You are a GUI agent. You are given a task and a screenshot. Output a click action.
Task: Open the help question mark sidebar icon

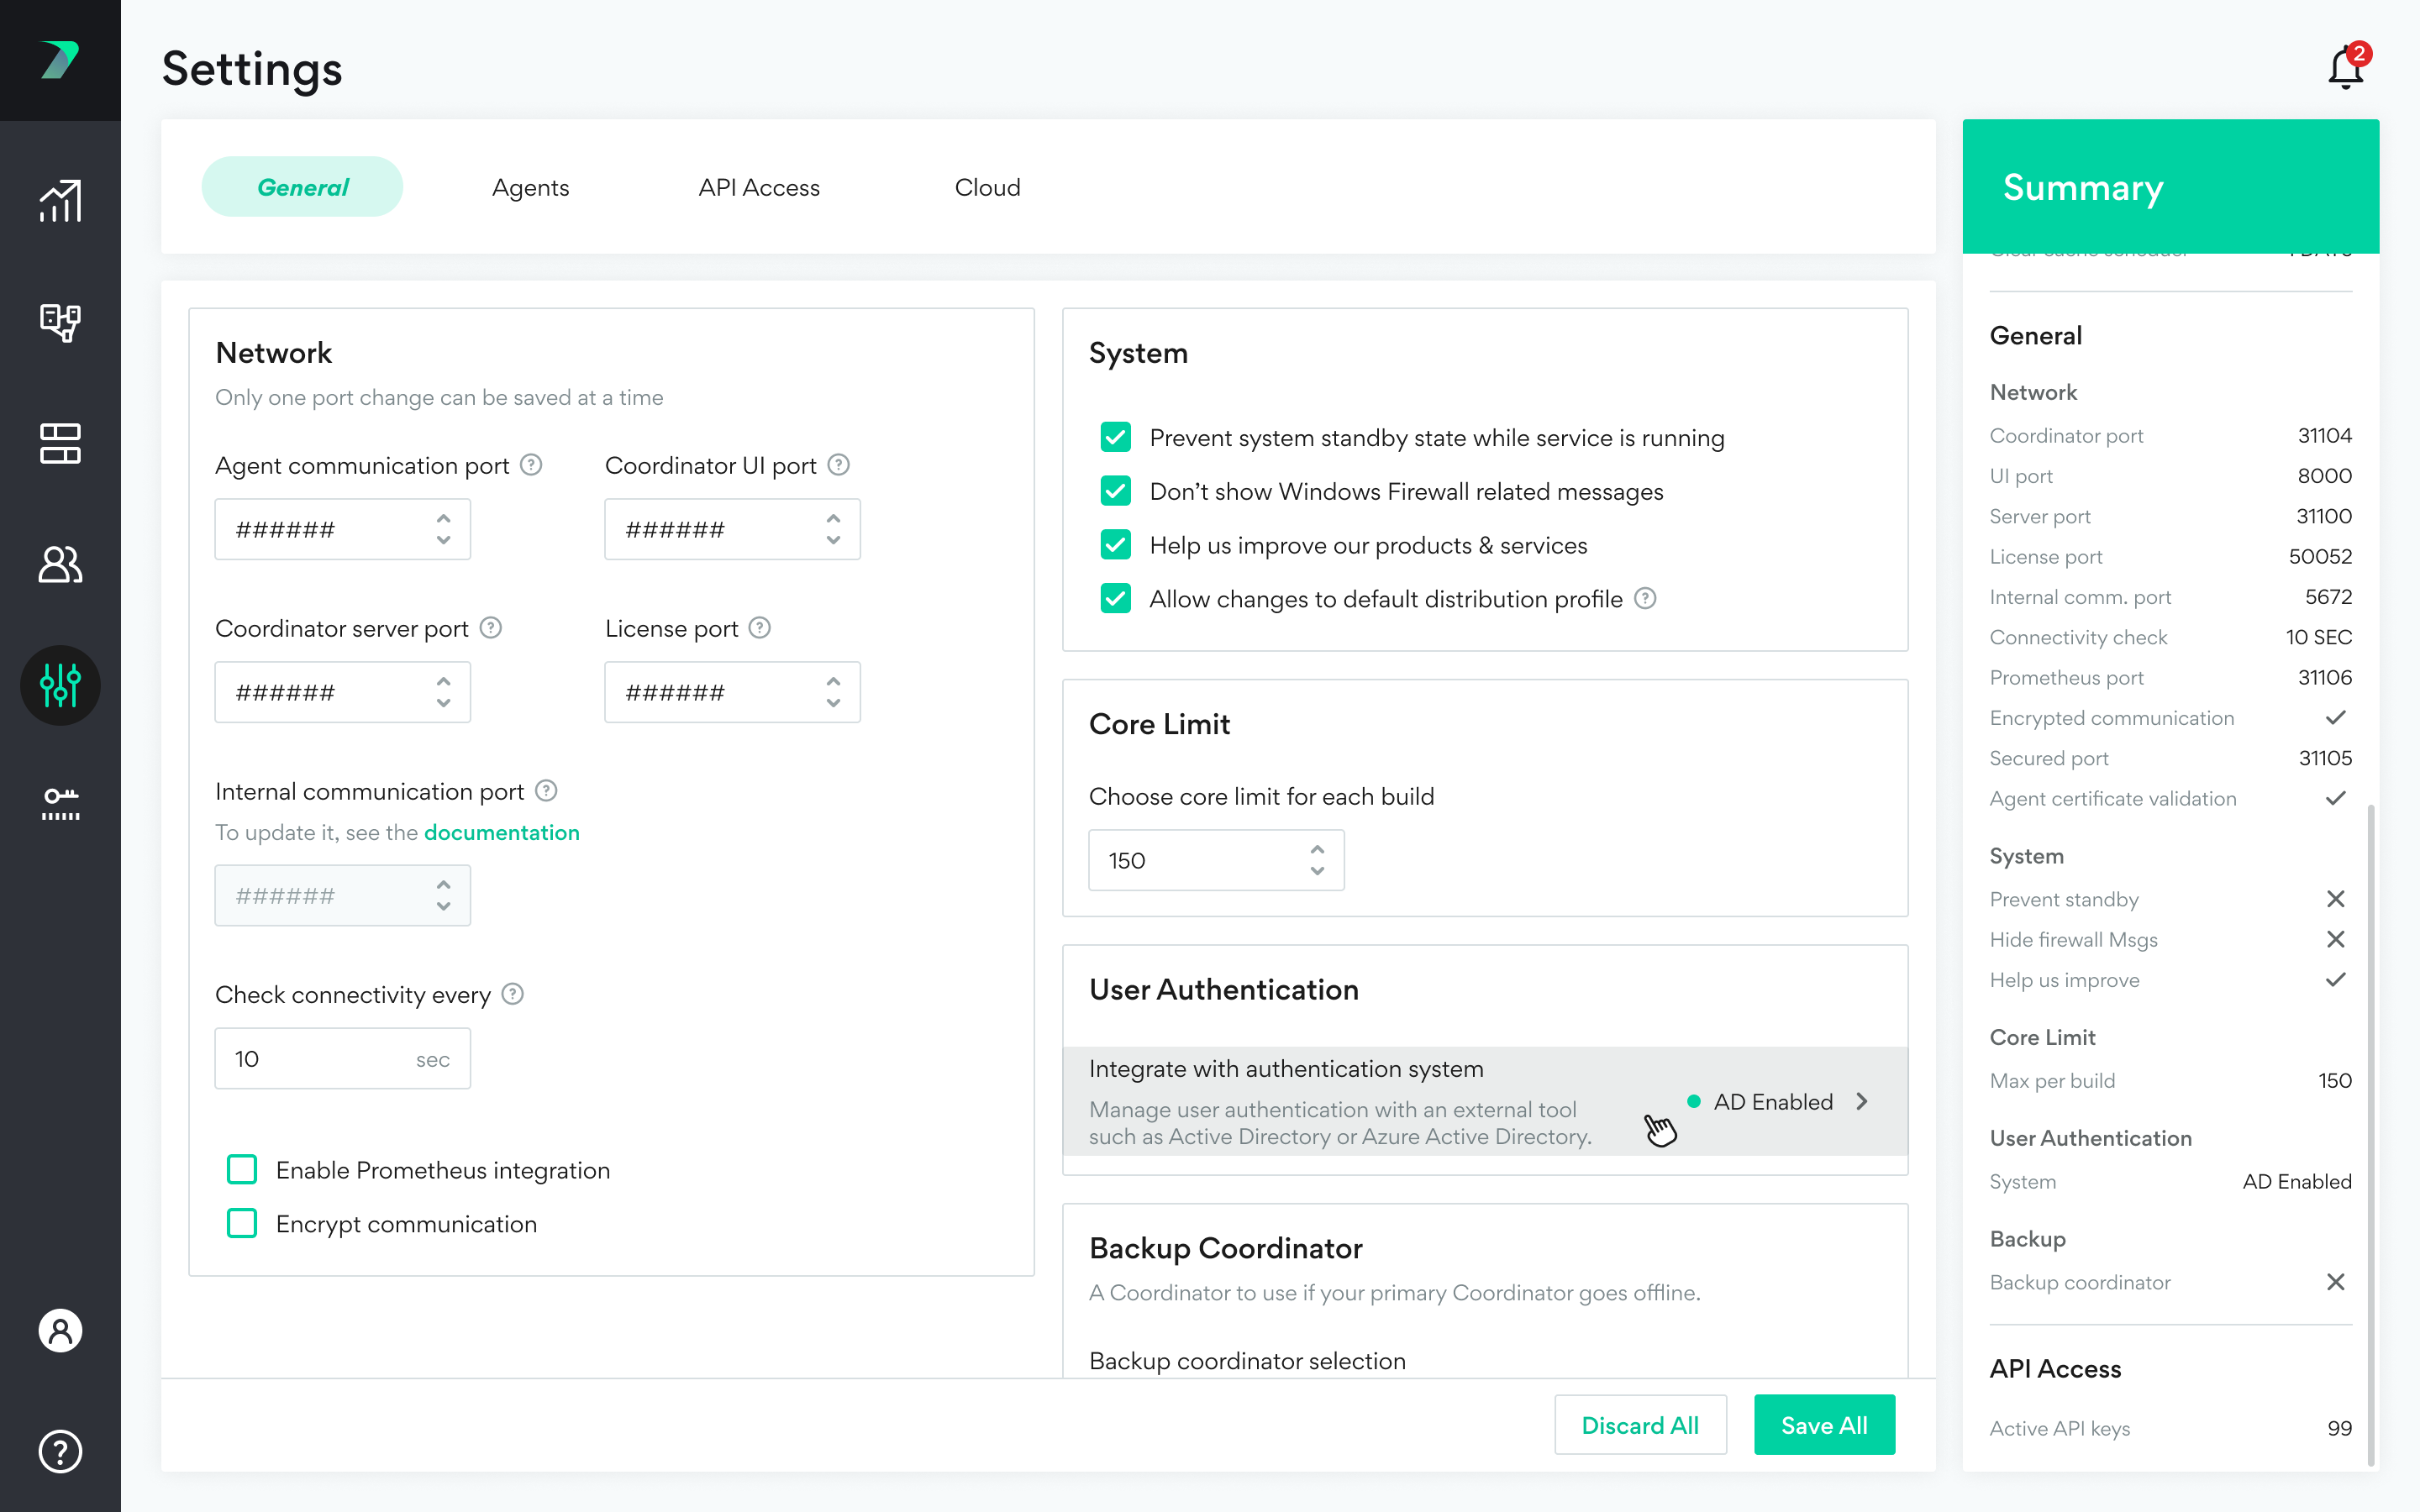pyautogui.click(x=60, y=1451)
